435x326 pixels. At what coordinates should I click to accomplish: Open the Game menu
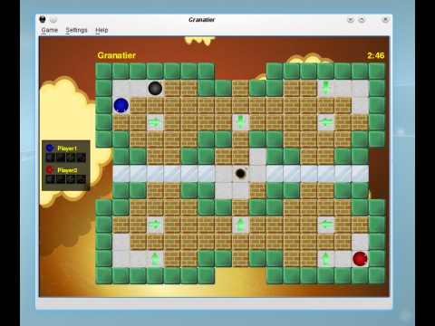click(50, 30)
